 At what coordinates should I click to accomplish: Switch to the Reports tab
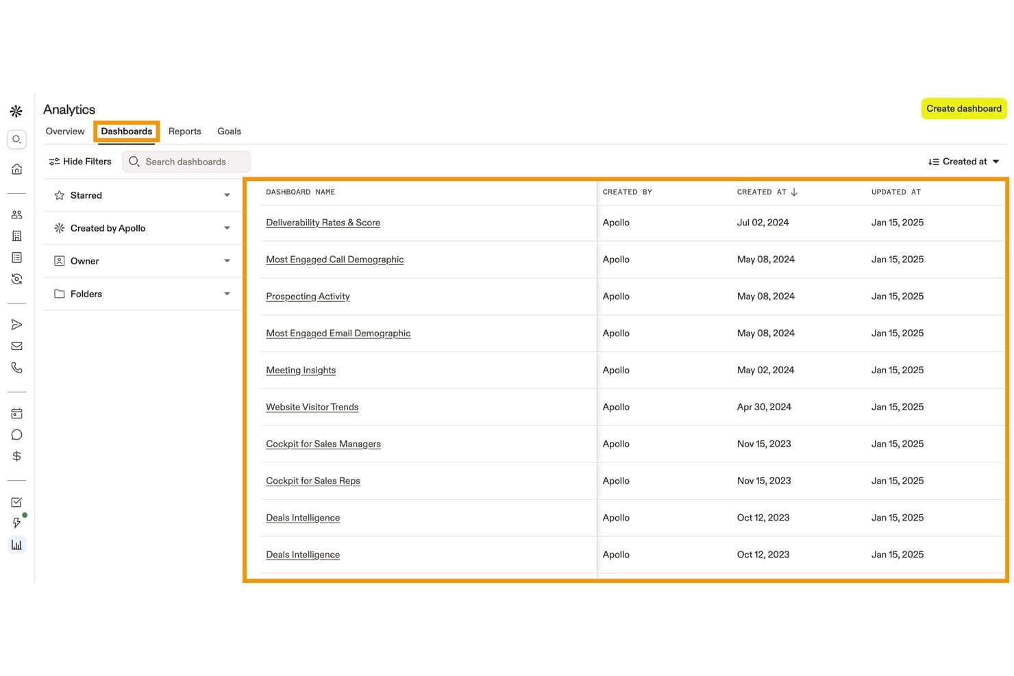point(185,132)
